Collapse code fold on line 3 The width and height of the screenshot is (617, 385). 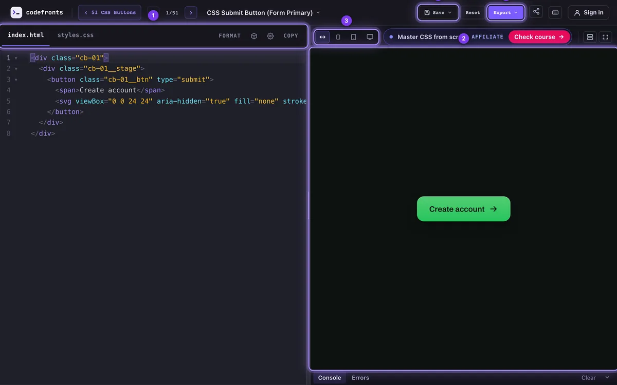[16, 80]
